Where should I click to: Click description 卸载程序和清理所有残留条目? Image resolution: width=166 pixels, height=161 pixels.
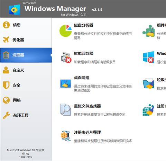(94, 62)
